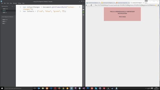
Task: Click the "blue" string in the colours array
Action: pyautogui.click(x=48, y=11)
